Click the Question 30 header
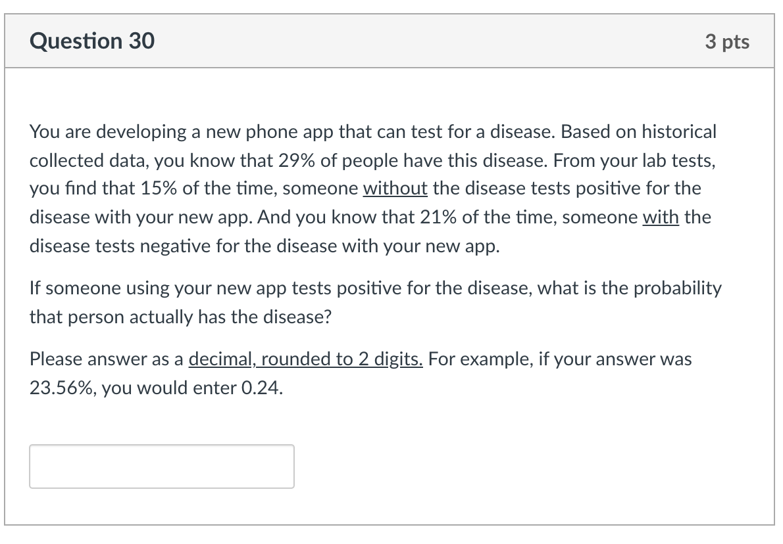 91,41
